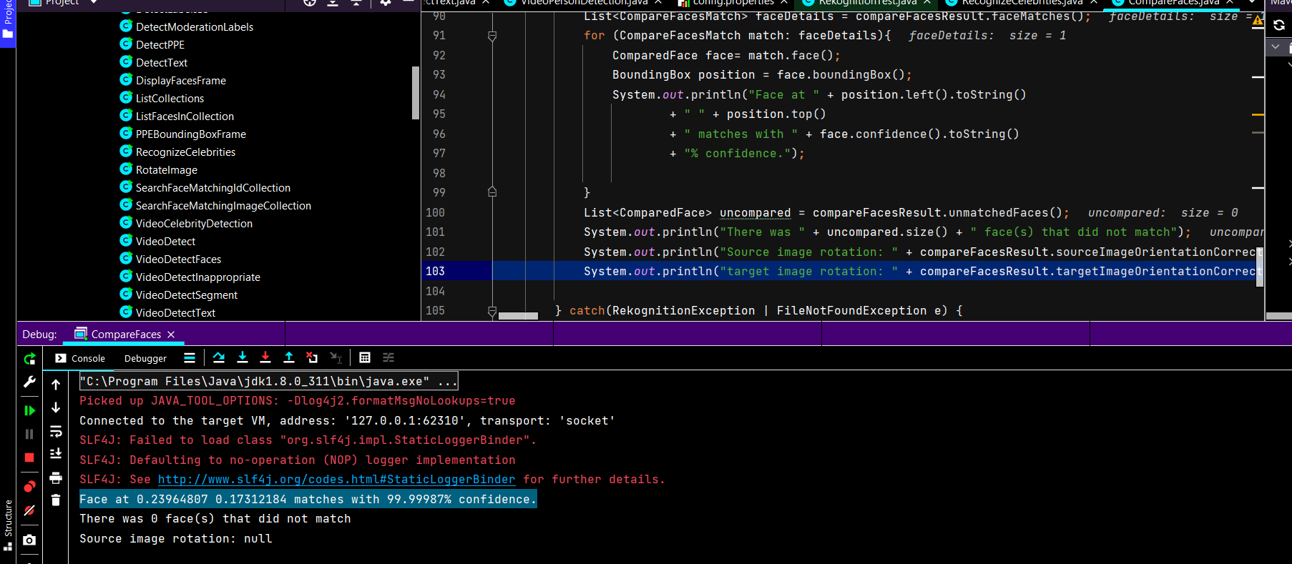1292x564 pixels.
Task: Reload projects in the right panel
Action: point(1278,25)
